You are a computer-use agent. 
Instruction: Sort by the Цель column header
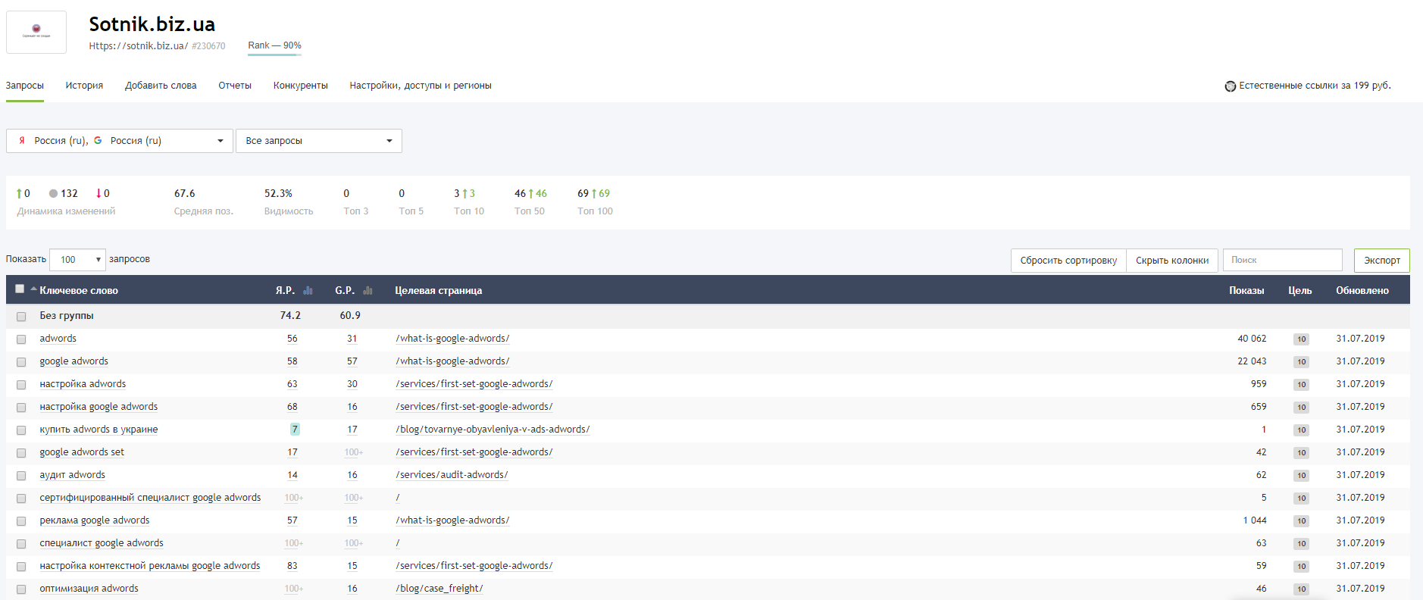coord(1300,291)
